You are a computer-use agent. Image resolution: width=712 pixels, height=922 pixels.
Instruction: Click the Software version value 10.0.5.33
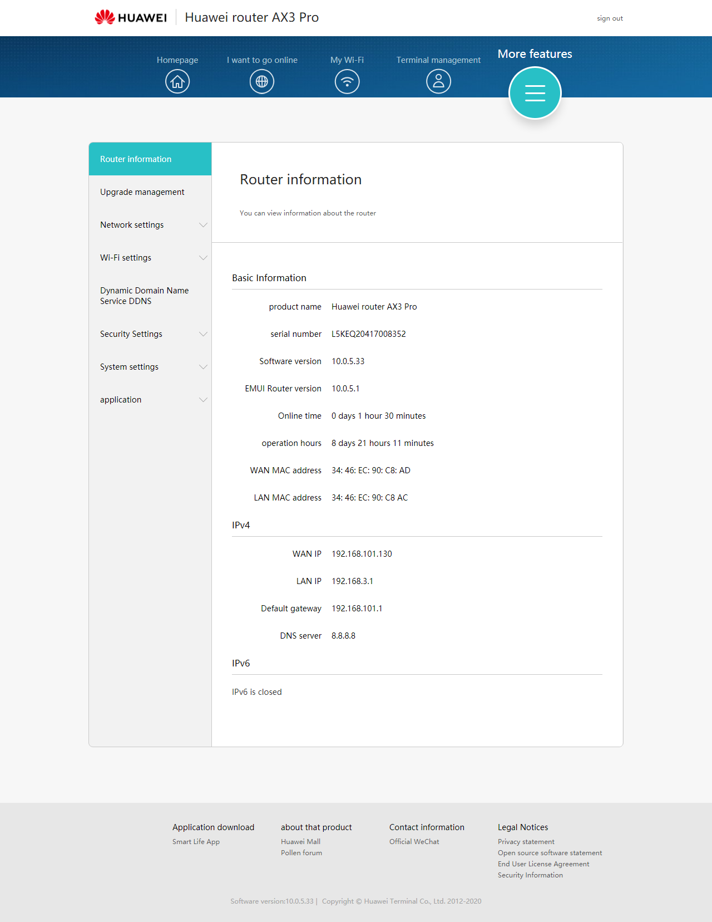[348, 361]
